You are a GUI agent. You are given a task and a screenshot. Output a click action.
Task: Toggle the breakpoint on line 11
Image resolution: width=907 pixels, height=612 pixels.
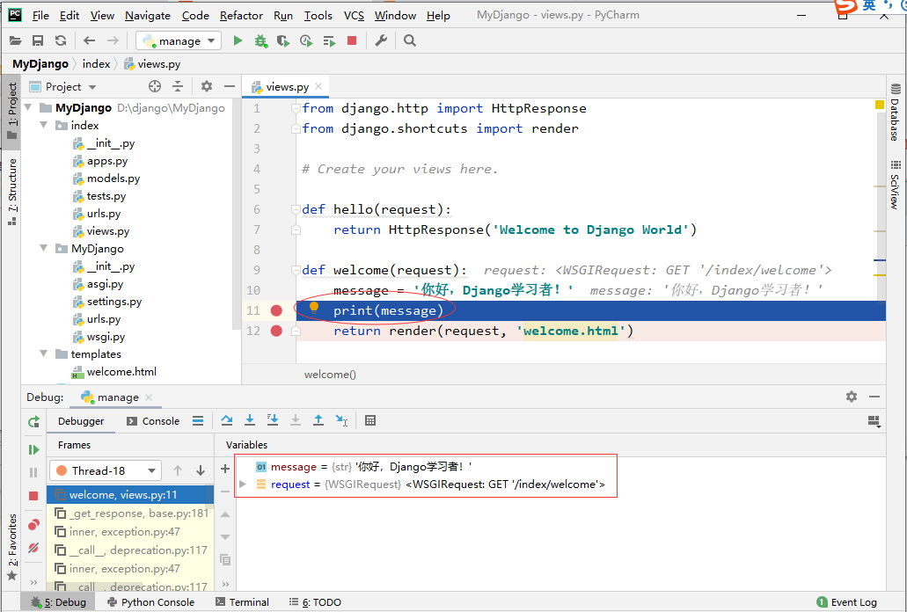[276, 311]
